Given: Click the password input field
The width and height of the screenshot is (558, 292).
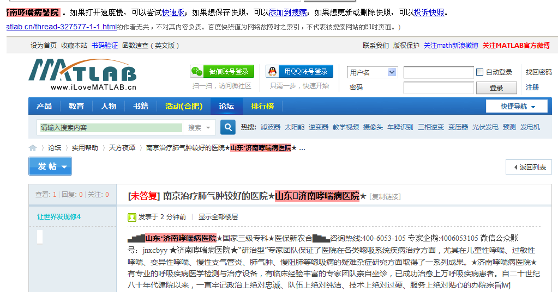Looking at the screenshot, I should pyautogui.click(x=438, y=88).
